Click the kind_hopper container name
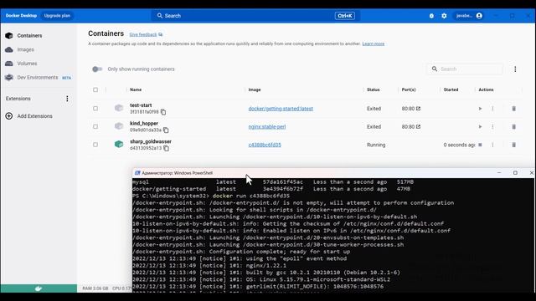Viewport: 536px width, 301px height. (x=144, y=123)
